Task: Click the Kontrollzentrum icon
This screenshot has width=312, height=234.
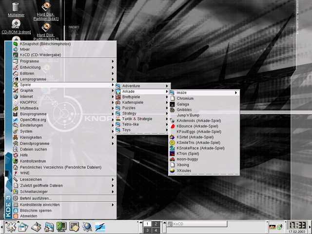Action: [16, 161]
